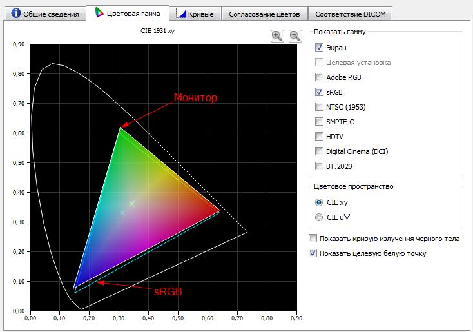
Task: Open the Кривые tab
Action: pyautogui.click(x=195, y=14)
